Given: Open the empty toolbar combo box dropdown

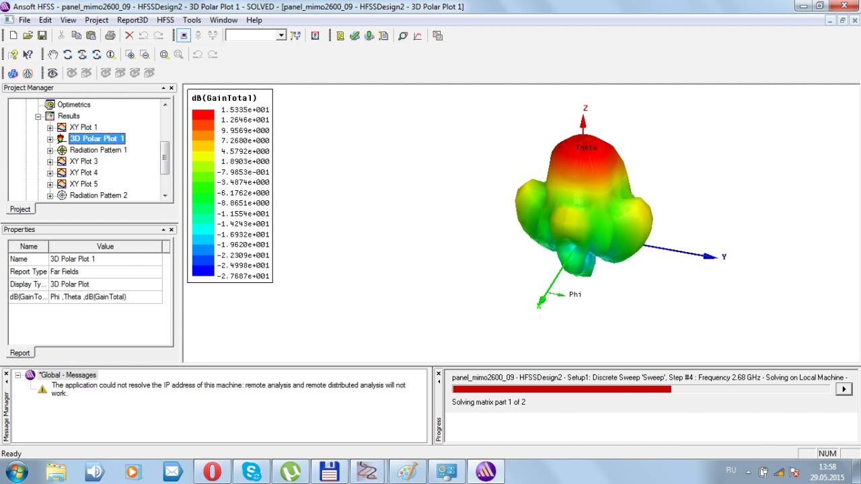Looking at the screenshot, I should (x=281, y=36).
